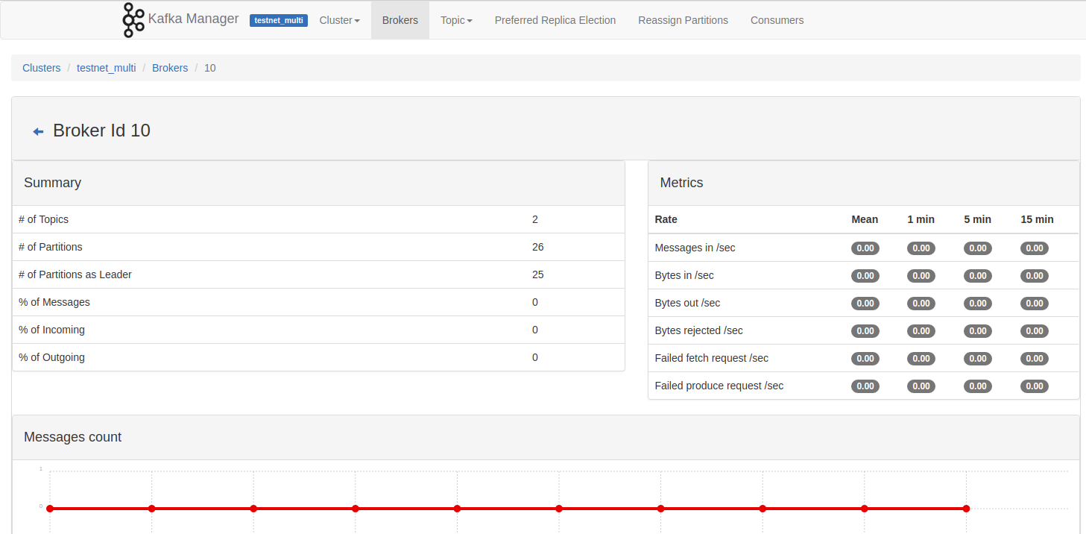The width and height of the screenshot is (1086, 534).
Task: Click breadcrumb text "10"
Action: pyautogui.click(x=210, y=68)
